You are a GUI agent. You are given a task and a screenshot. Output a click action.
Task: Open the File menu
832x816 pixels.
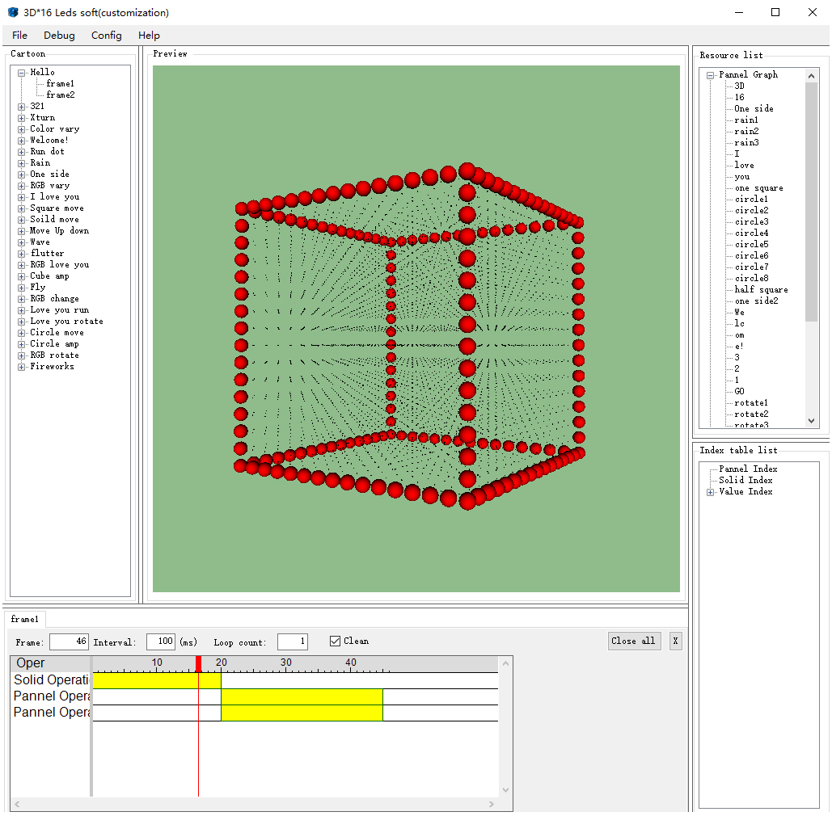pos(19,35)
